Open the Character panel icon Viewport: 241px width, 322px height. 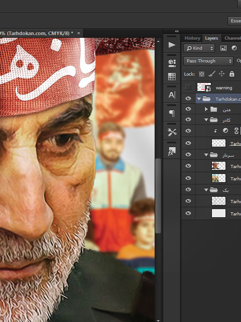click(x=172, y=95)
